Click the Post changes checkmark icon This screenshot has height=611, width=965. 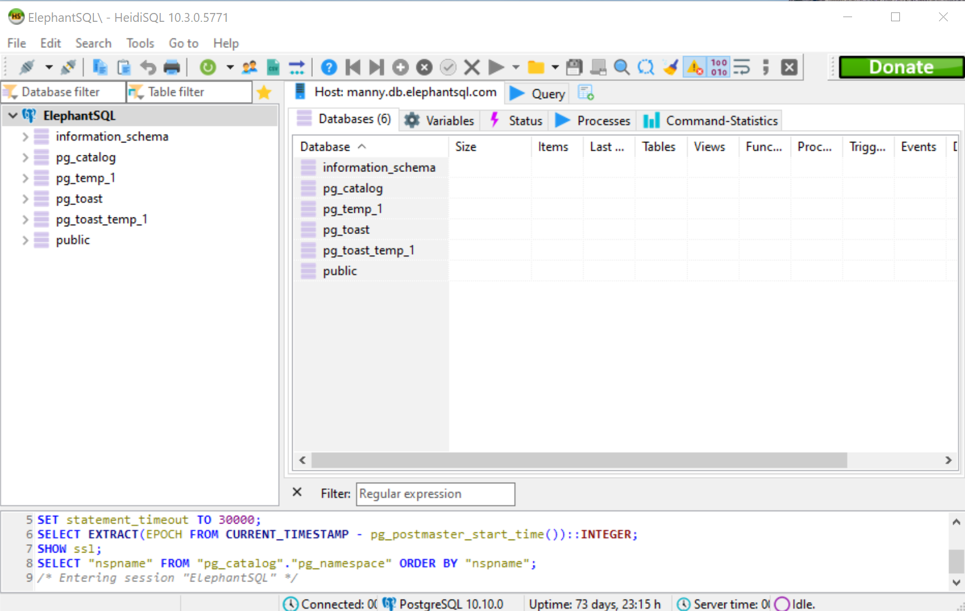pos(448,67)
